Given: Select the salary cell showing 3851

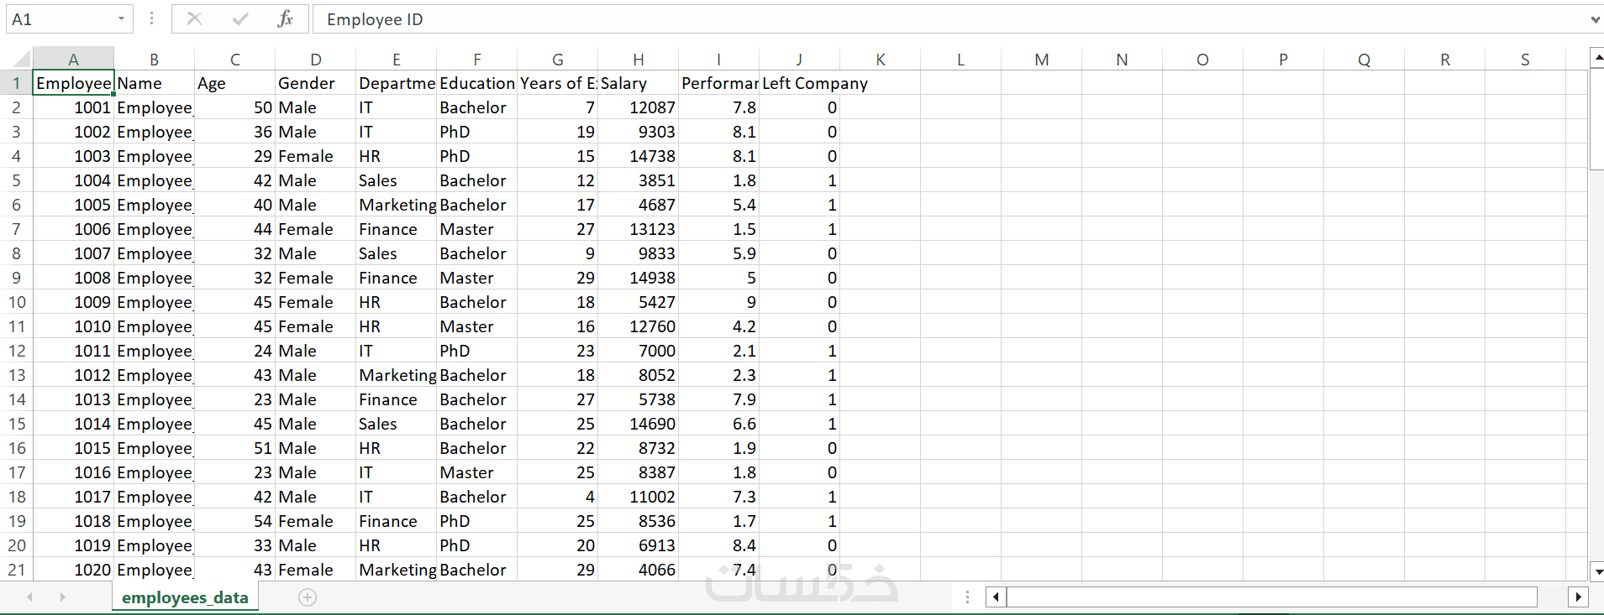Looking at the screenshot, I should coord(639,180).
